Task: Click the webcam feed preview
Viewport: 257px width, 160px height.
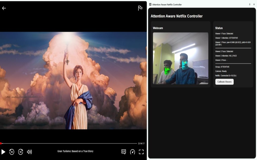Action: [x=181, y=58]
